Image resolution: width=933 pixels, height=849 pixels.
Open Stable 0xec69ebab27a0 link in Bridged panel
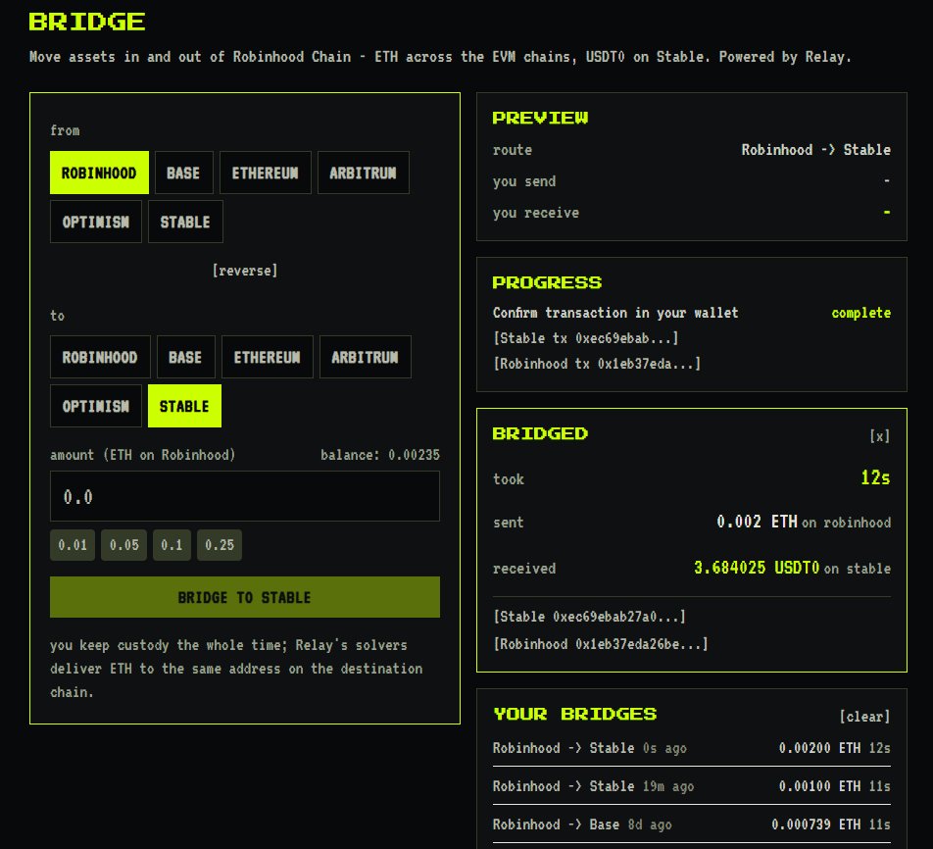click(x=589, y=617)
